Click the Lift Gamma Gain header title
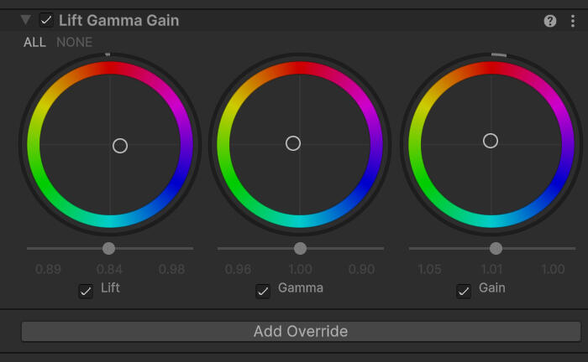This screenshot has width=588, height=362. [118, 21]
